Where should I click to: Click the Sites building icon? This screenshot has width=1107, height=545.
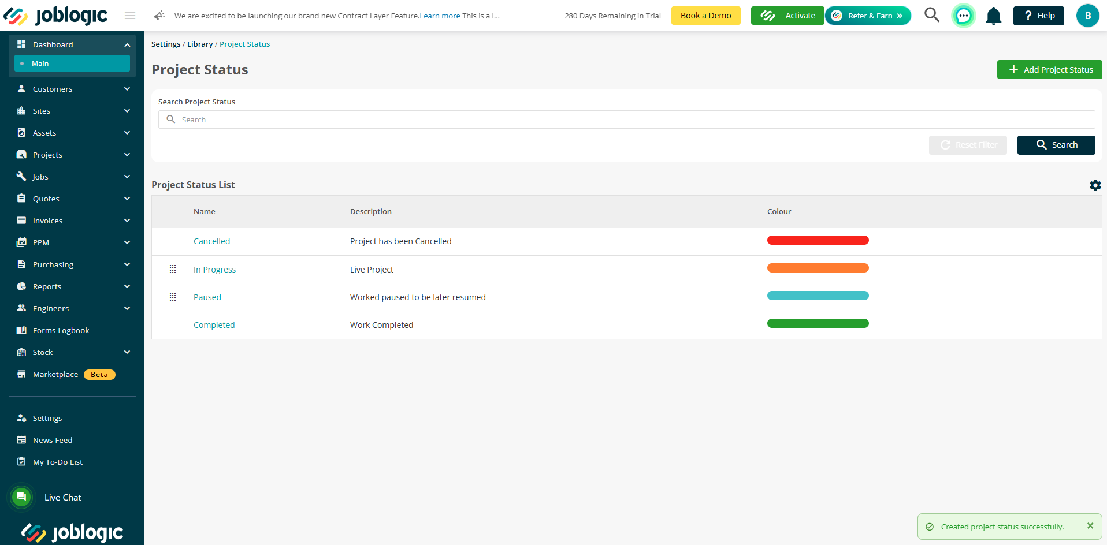[x=21, y=111]
